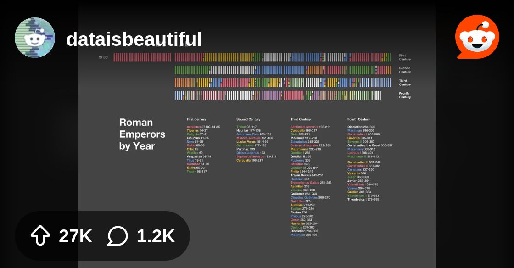
Task: Select Nero 54-68 entry
Action: click(x=195, y=141)
